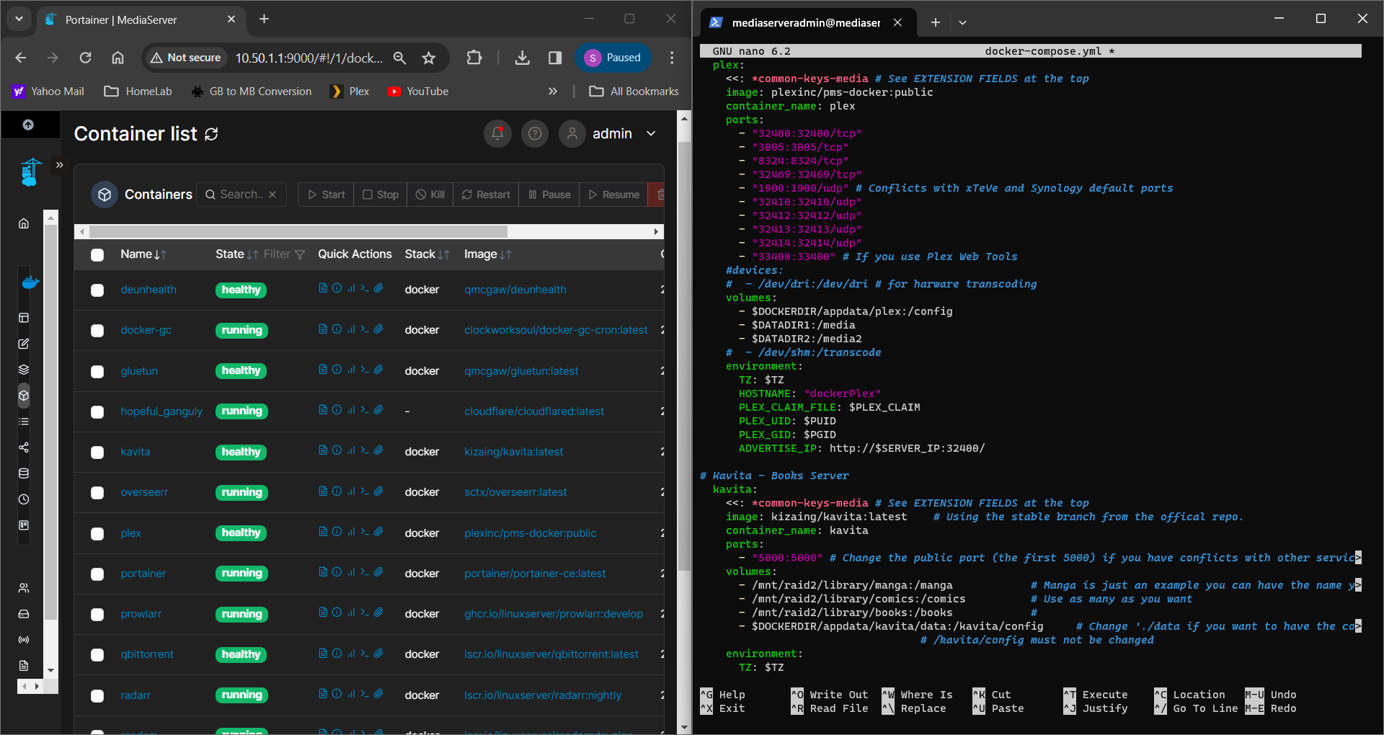Image resolution: width=1384 pixels, height=735 pixels.
Task: Open Containers cube icon in sidebar
Action: point(24,396)
